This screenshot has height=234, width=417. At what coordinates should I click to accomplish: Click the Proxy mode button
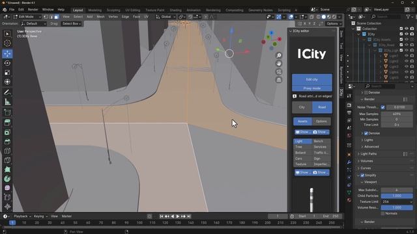click(x=312, y=88)
